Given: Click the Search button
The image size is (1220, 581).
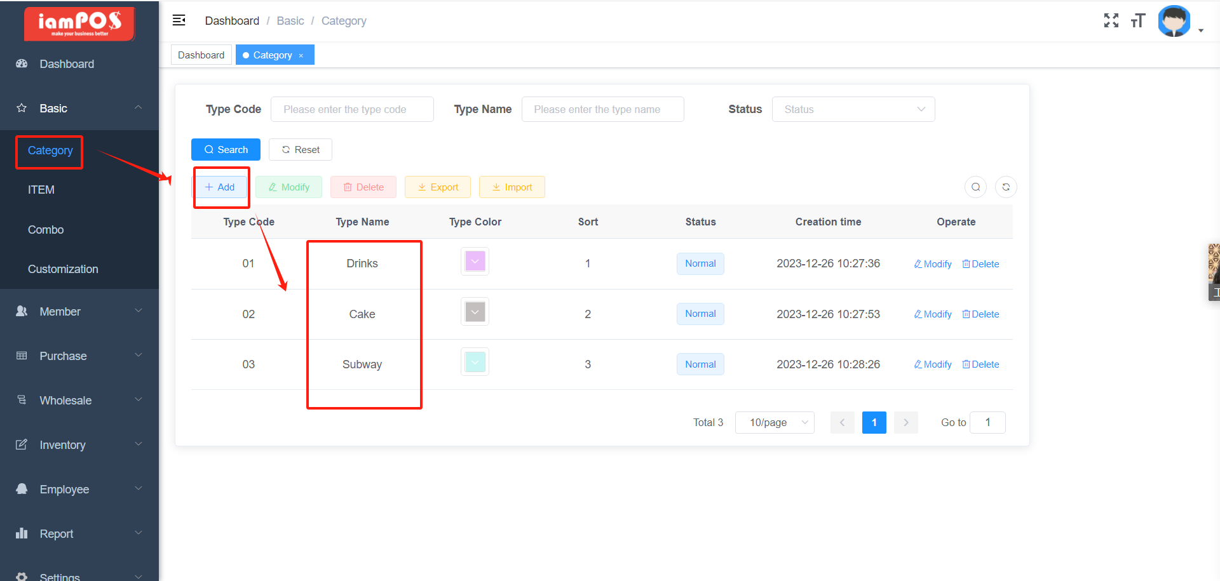Looking at the screenshot, I should point(226,149).
